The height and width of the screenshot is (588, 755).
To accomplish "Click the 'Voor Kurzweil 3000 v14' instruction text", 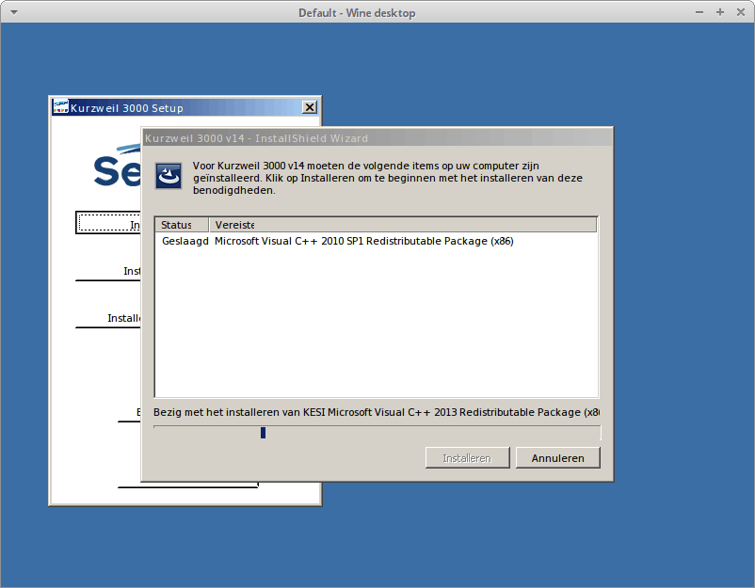I will (388, 178).
